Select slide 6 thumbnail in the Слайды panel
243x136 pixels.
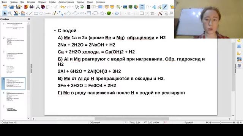[15, 97]
